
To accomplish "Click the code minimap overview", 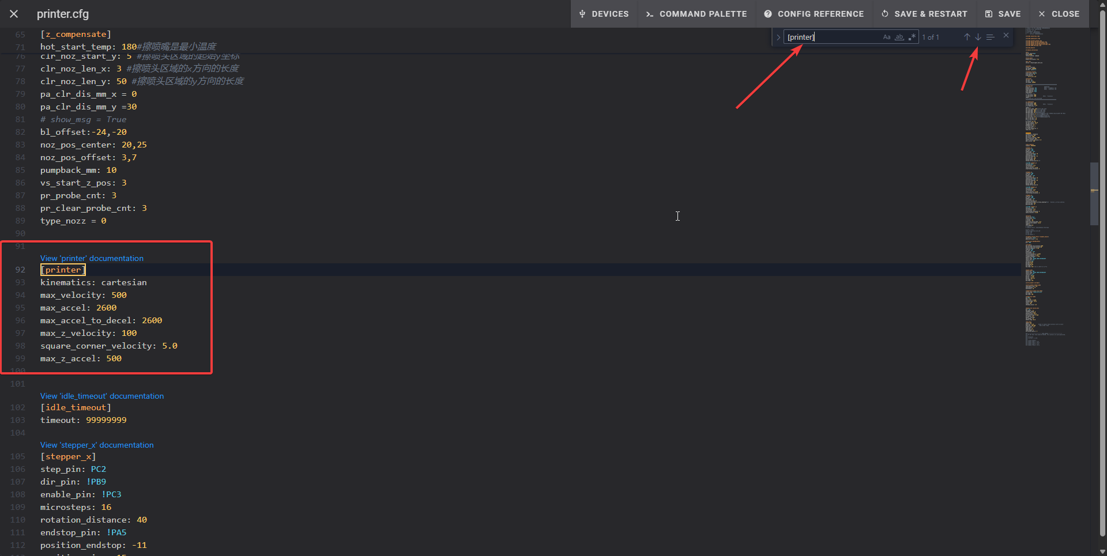I will [1055, 187].
